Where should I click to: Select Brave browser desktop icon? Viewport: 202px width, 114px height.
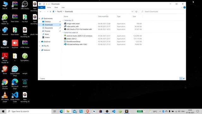pyautogui.click(x=5, y=70)
